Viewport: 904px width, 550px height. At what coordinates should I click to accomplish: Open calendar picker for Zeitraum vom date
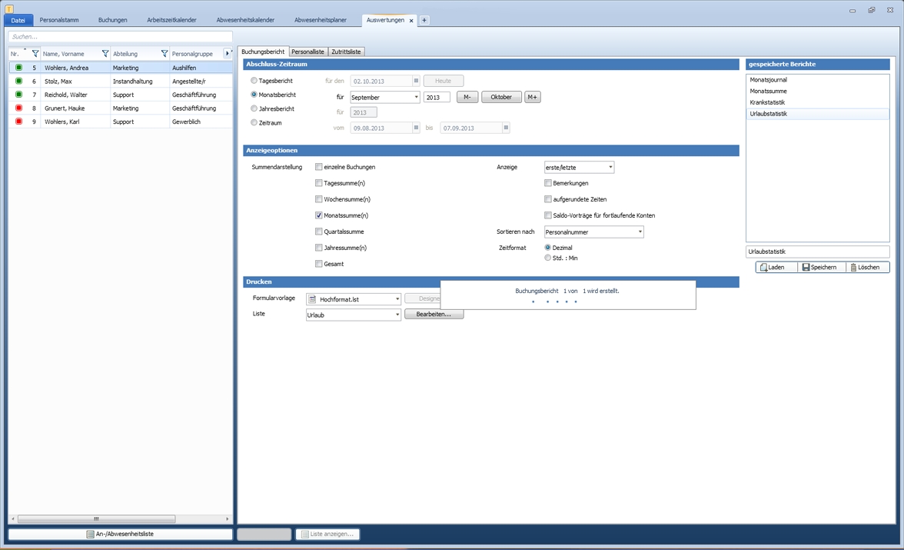coord(417,128)
